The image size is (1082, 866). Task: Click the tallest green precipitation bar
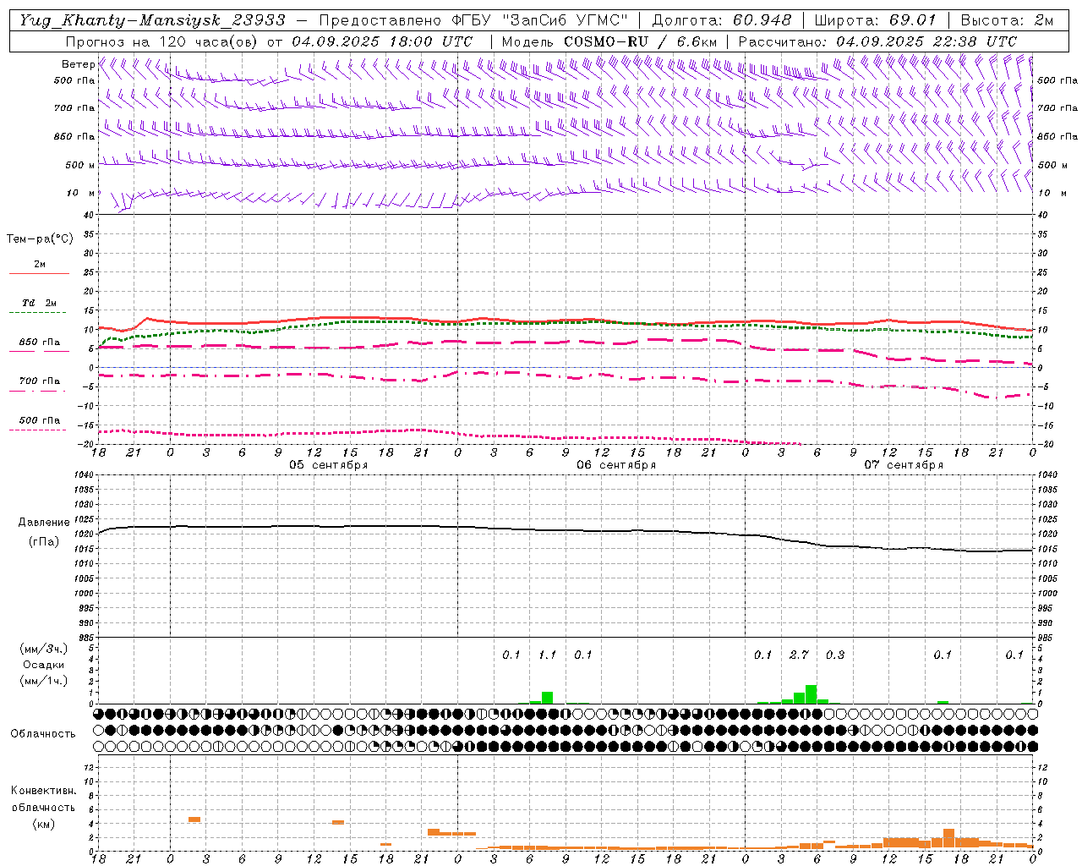(x=811, y=694)
